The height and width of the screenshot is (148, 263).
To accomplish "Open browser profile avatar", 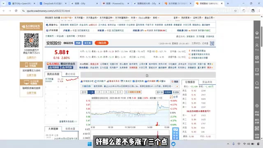I will (x=253, y=11).
